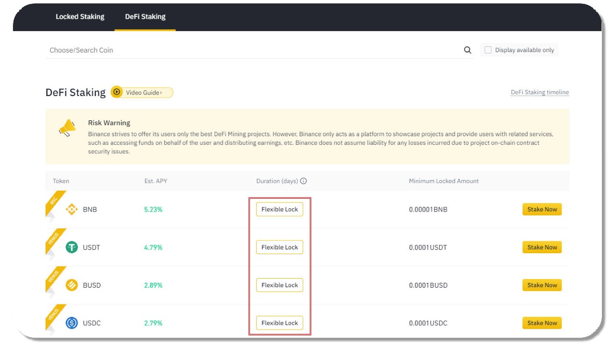Click the VENUS ribbon badge on USDT
Screen dimensions: 613x344
(x=54, y=240)
